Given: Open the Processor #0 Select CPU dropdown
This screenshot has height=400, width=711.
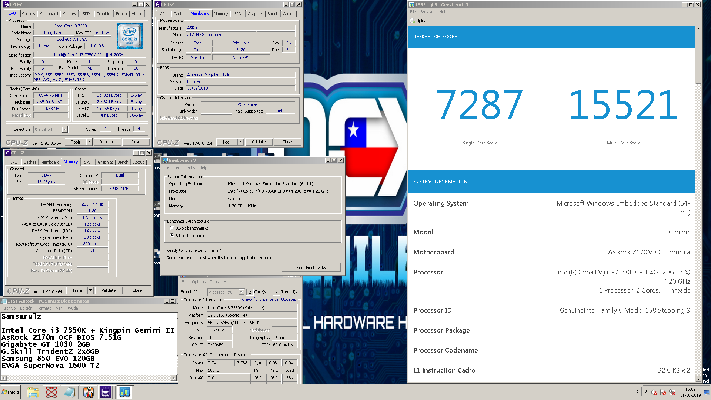Looking at the screenshot, I should pyautogui.click(x=241, y=292).
